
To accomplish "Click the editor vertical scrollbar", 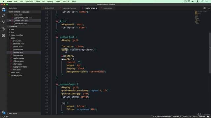I will pyautogui.click(x=210, y=53).
